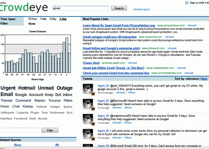Select the 1-day time span
Image resolution: width=209 pixels, height=149 pixels.
tap(43, 19)
